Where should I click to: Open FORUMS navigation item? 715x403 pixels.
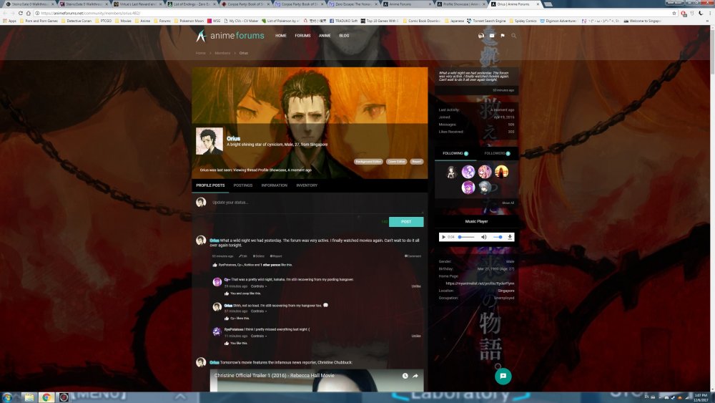pyautogui.click(x=302, y=36)
